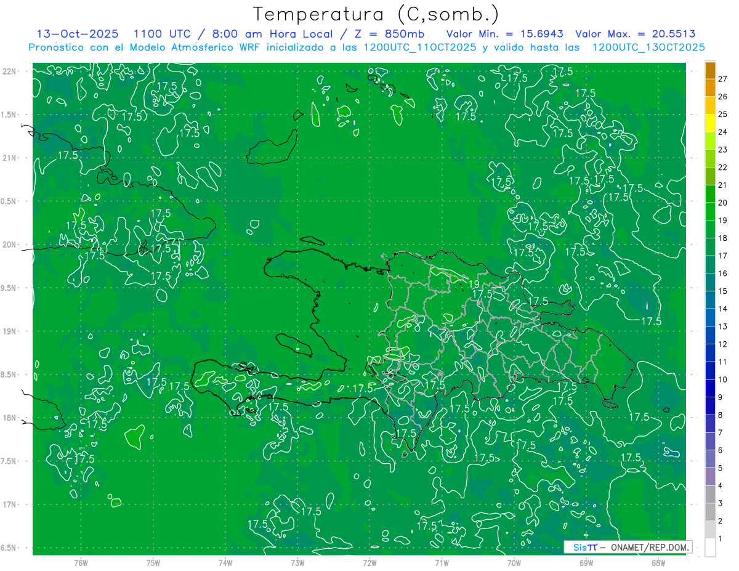Click the color scale label "15"
This screenshot has width=739, height=571.
724,291
